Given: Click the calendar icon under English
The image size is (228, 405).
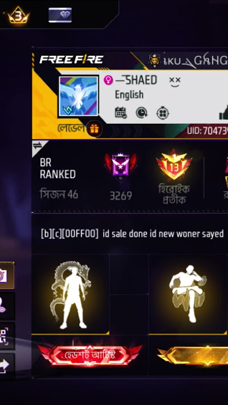Looking at the screenshot, I should tap(120, 113).
